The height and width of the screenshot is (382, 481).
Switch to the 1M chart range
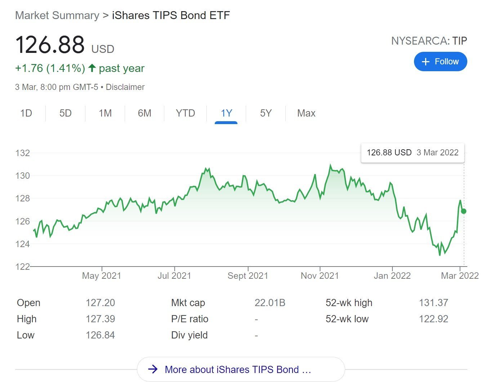pyautogui.click(x=105, y=113)
